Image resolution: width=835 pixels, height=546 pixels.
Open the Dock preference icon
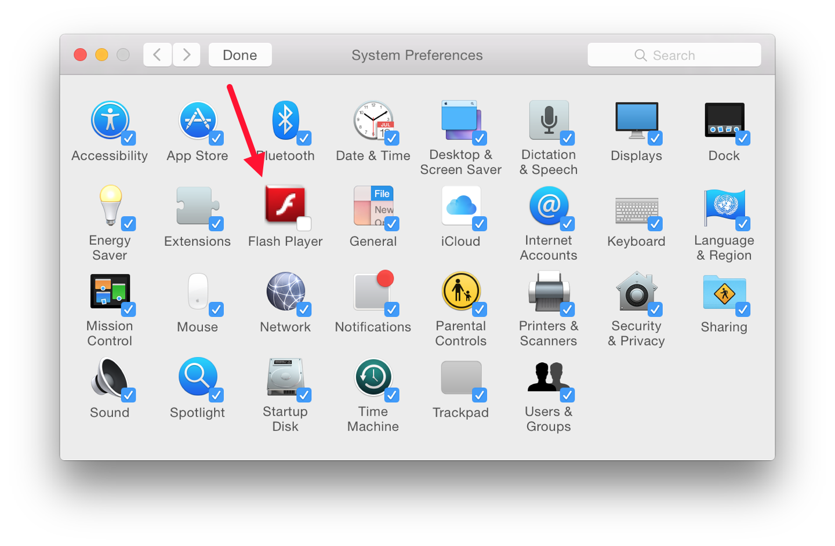pyautogui.click(x=724, y=120)
